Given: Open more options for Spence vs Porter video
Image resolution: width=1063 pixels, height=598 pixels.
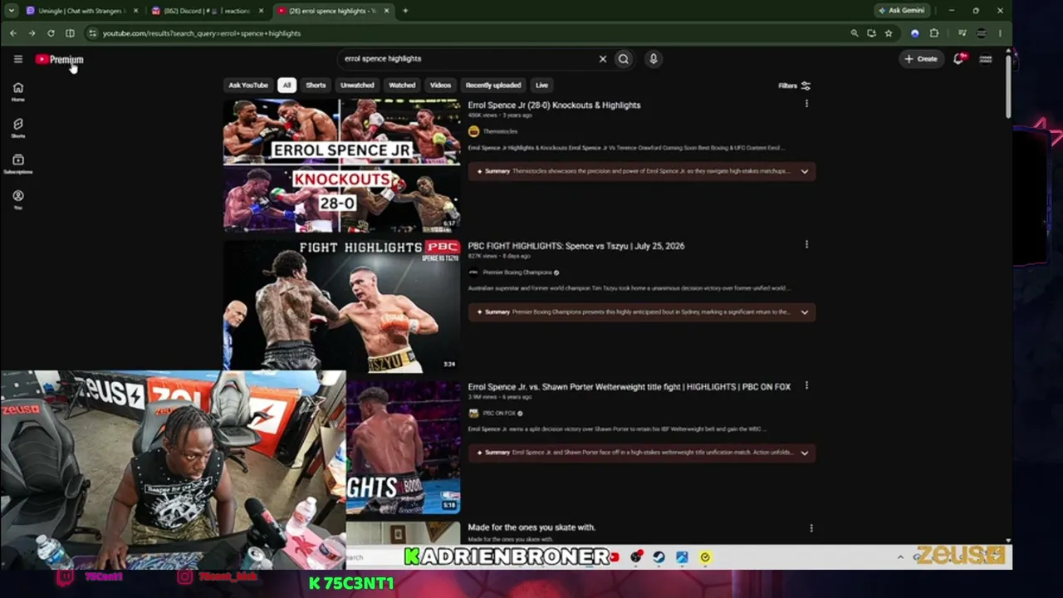Looking at the screenshot, I should 806,385.
